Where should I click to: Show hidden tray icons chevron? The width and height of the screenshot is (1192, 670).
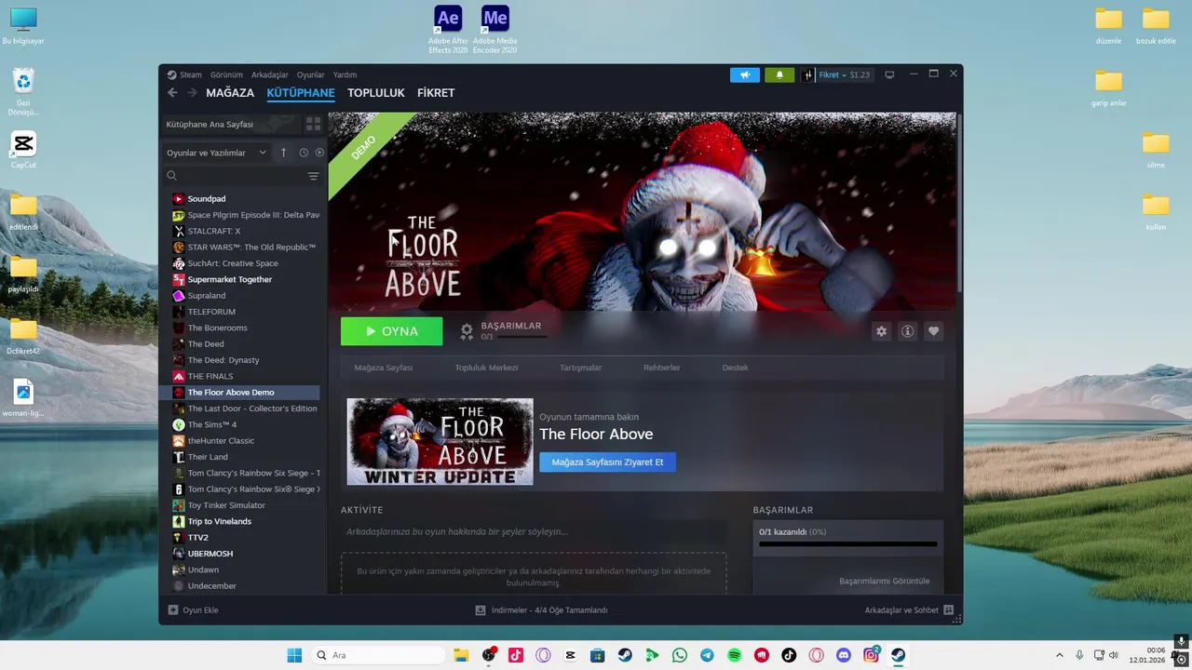(1059, 655)
